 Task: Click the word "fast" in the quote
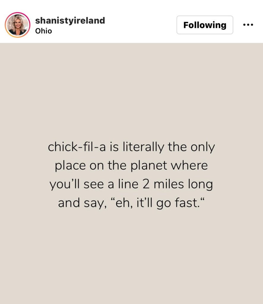click(187, 203)
